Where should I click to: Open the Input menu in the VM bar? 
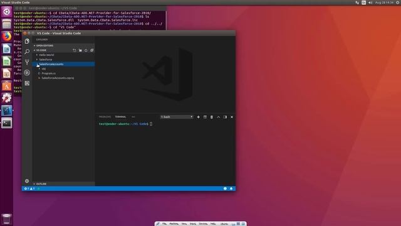point(193,223)
